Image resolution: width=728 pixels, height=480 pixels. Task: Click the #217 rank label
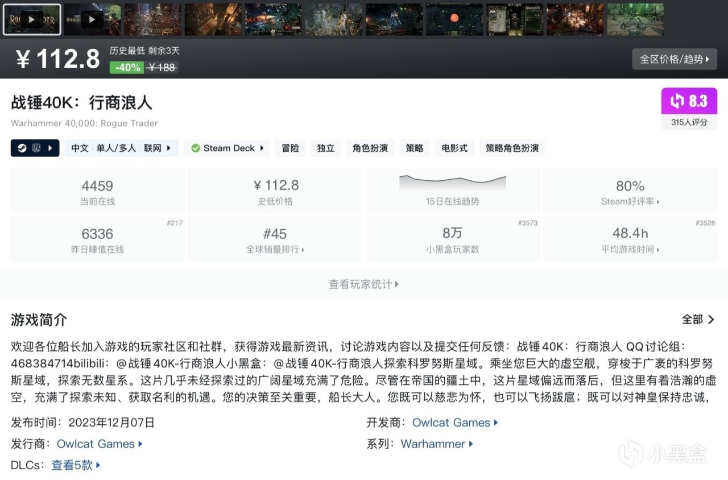tap(175, 223)
